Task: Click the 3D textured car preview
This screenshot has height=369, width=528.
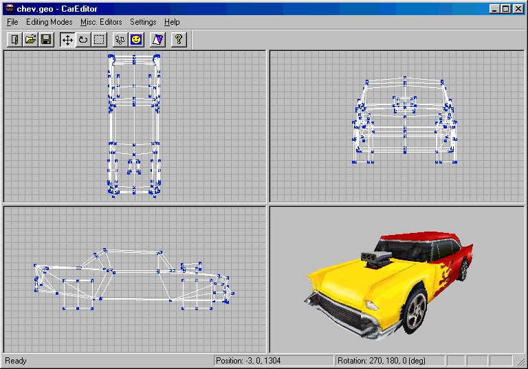Action: click(397, 280)
